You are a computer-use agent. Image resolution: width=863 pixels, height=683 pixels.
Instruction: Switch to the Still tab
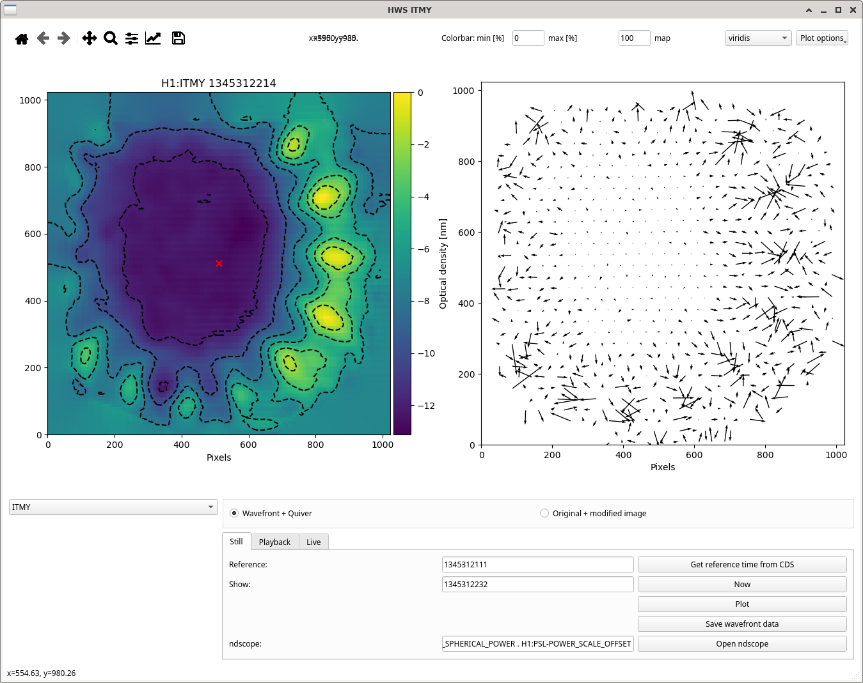[236, 541]
